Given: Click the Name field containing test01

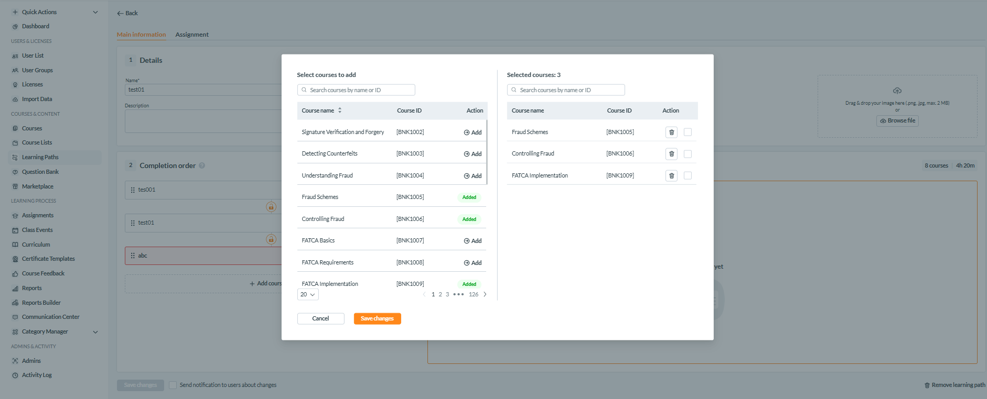Looking at the screenshot, I should pos(203,90).
